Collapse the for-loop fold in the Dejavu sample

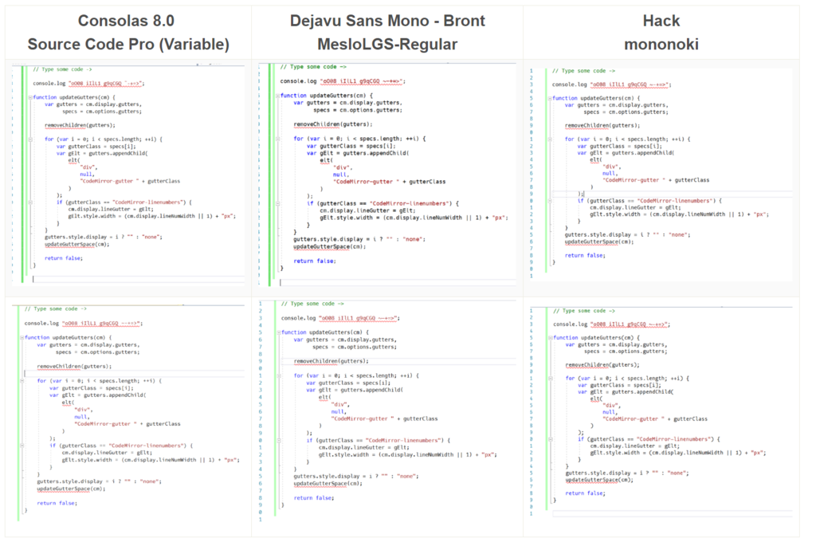point(277,139)
